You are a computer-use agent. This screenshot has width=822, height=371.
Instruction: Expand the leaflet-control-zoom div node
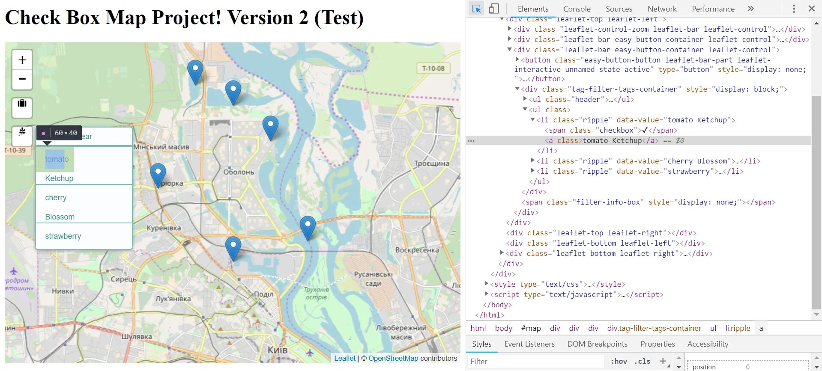509,29
